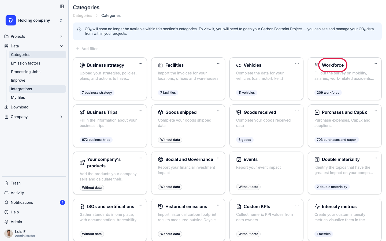Click the Holding company logo icon

coord(11,20)
